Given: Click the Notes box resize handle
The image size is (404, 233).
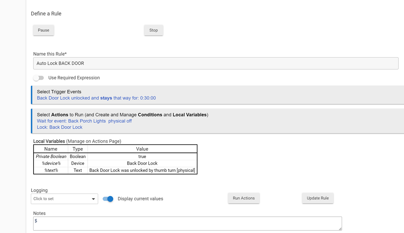Looking at the screenshot, I should click(x=339, y=228).
